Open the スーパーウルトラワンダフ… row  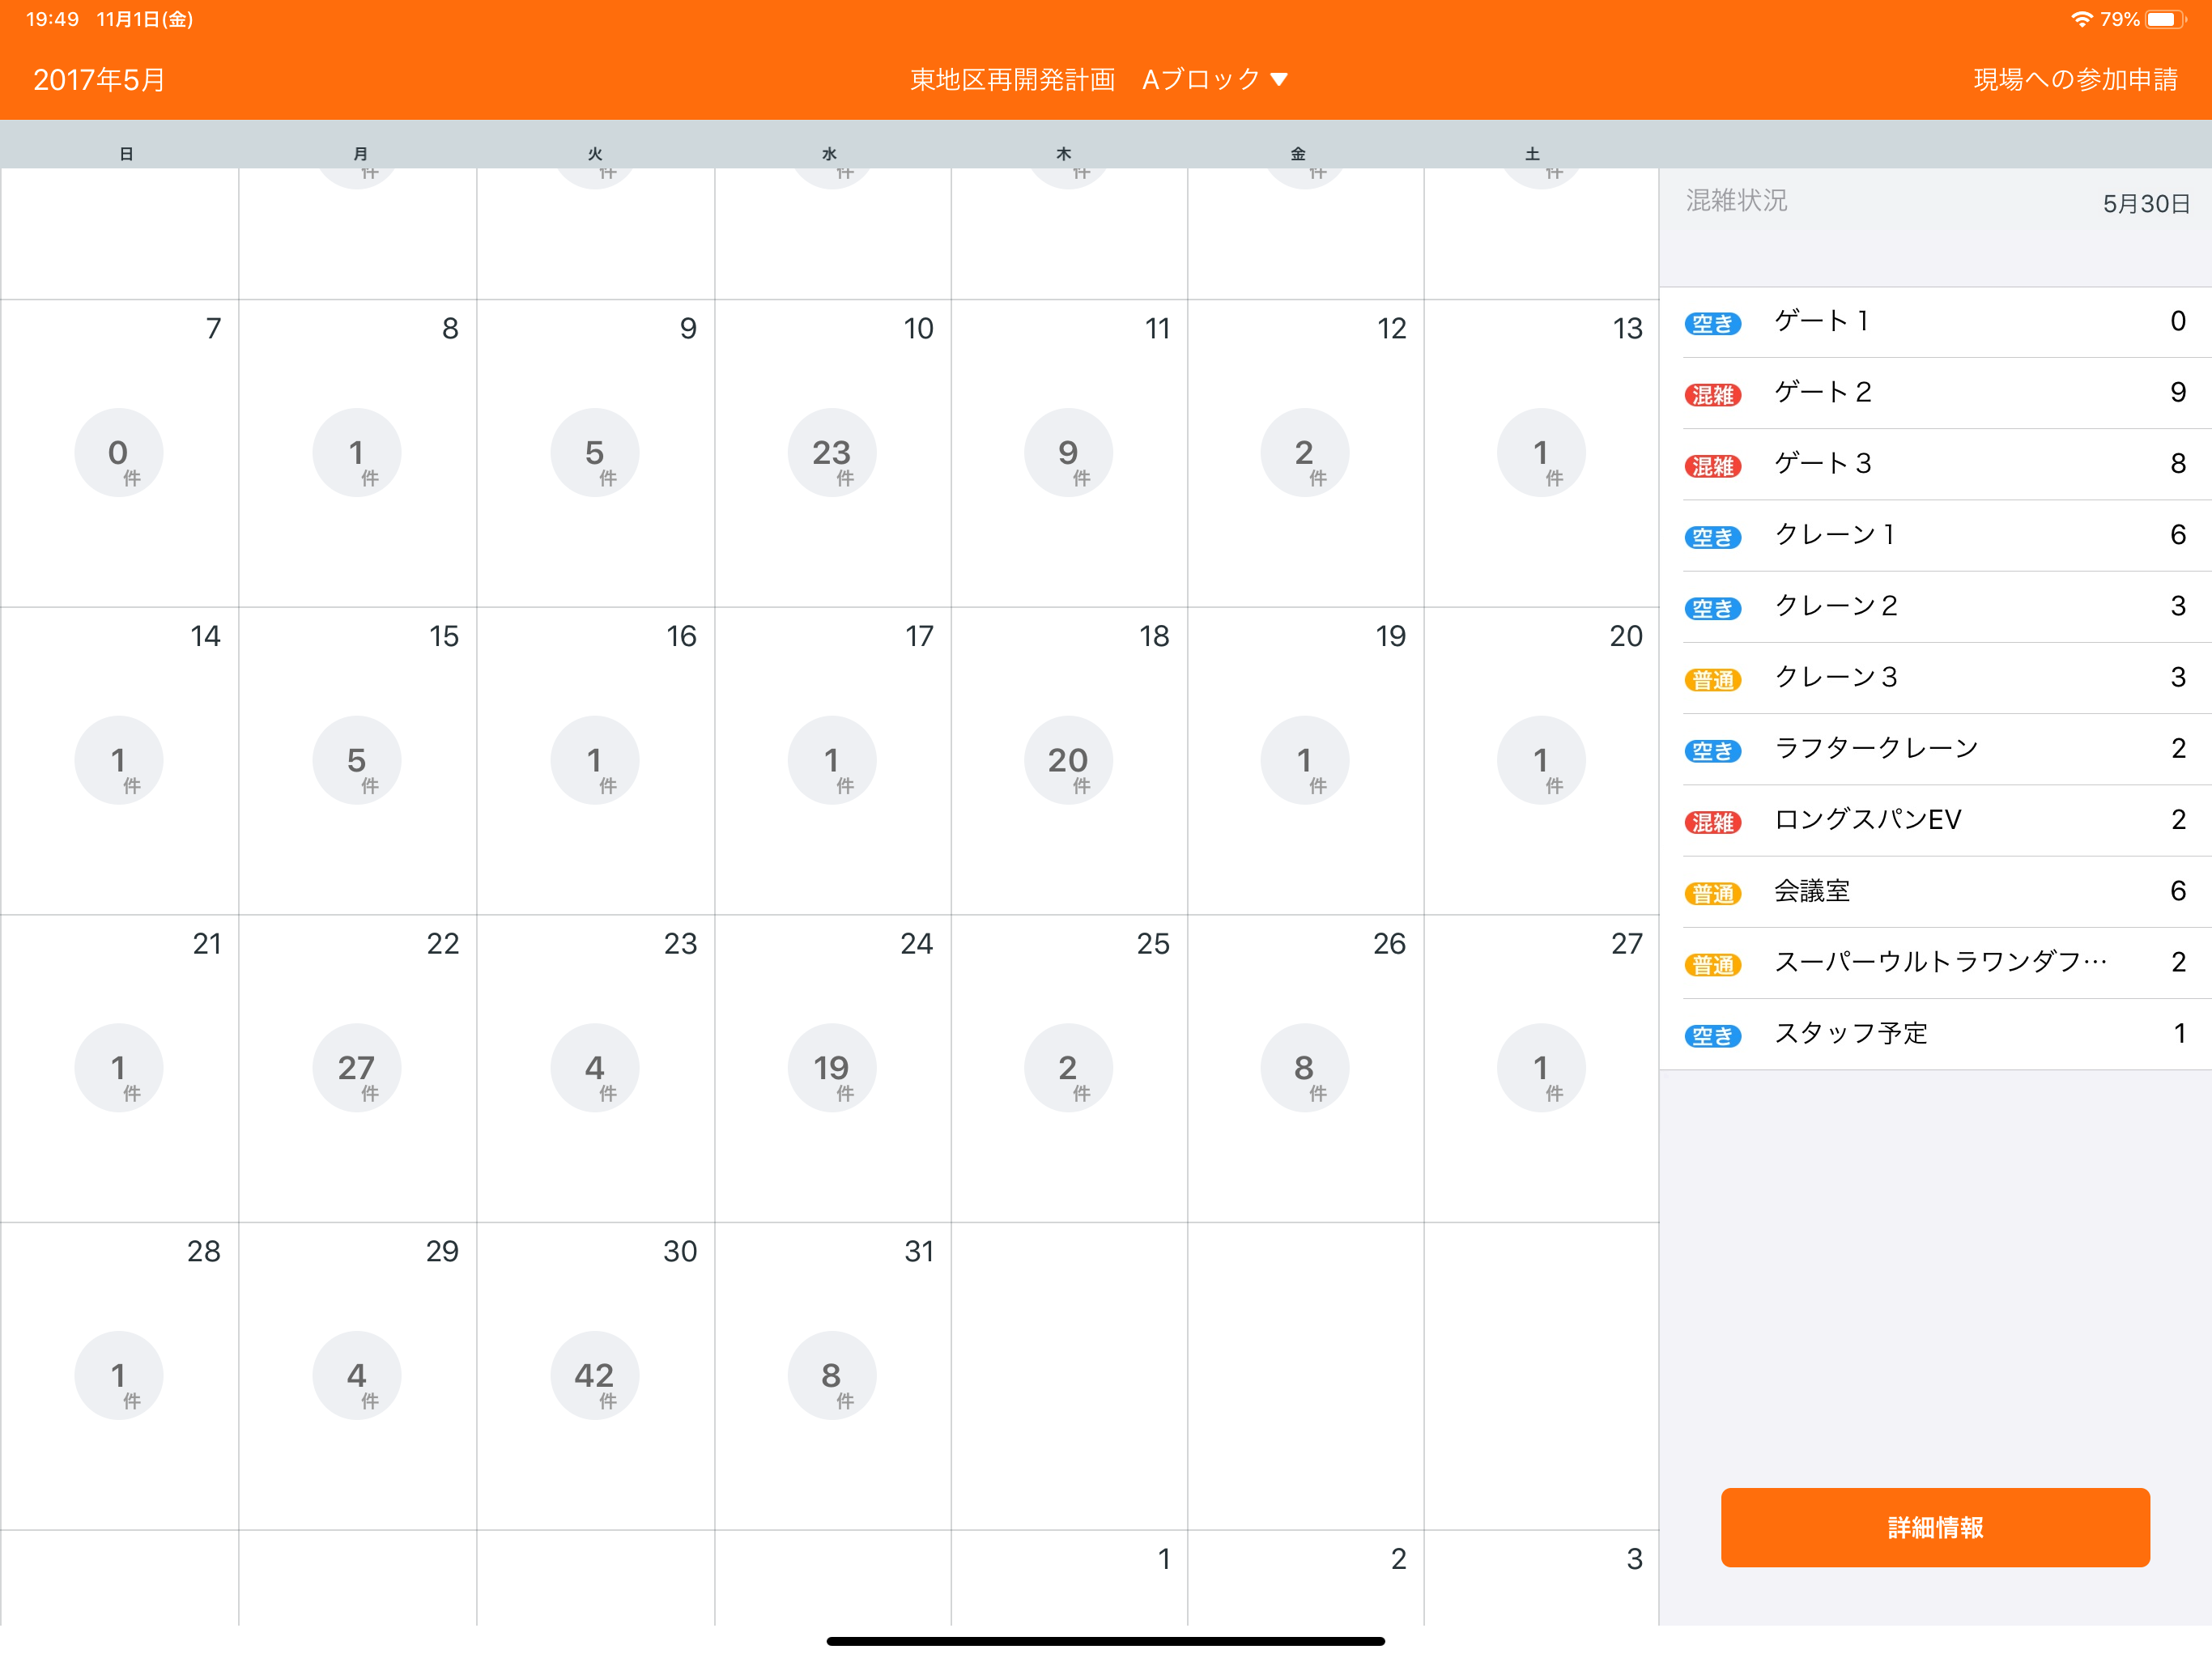[x=1935, y=963]
